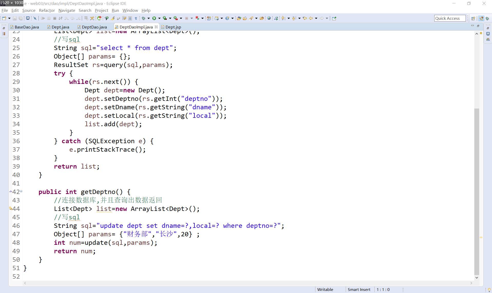Click the Drop to Frame icon
Screen dimensions: 492x293
(x=86, y=18)
